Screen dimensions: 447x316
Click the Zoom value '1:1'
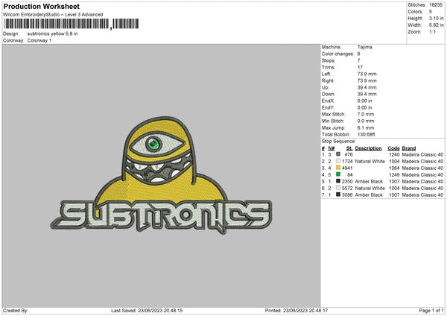(432, 31)
